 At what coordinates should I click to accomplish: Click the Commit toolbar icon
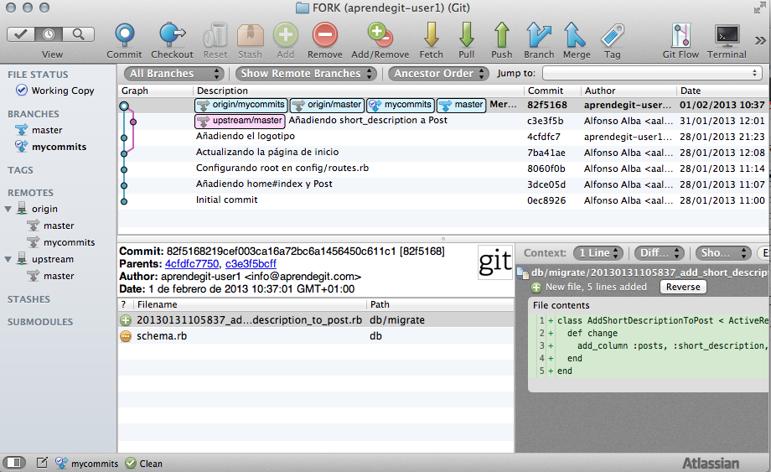point(124,35)
